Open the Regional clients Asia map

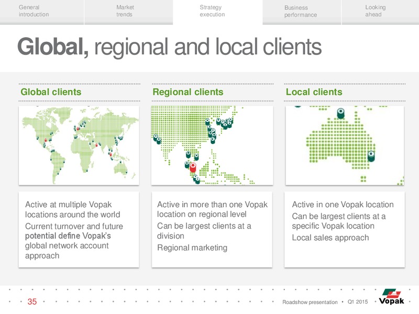click(212, 145)
